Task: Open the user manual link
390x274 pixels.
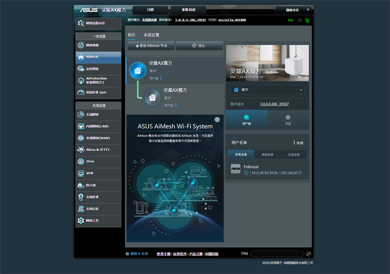Action: [x=164, y=254]
